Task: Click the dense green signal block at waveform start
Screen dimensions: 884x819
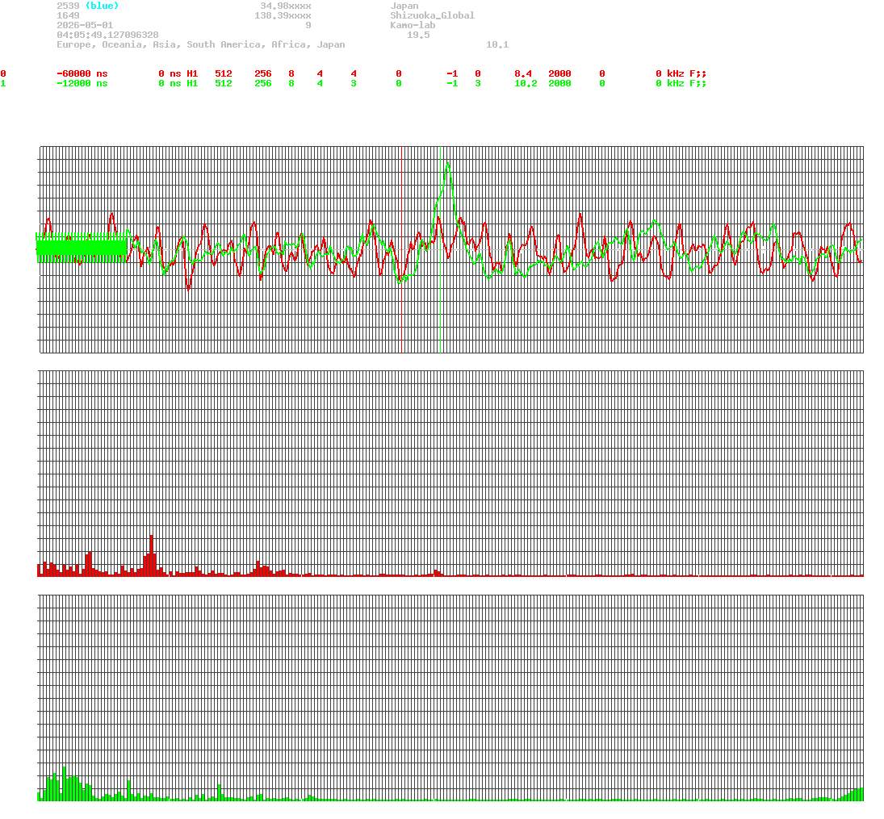Action: coord(82,248)
